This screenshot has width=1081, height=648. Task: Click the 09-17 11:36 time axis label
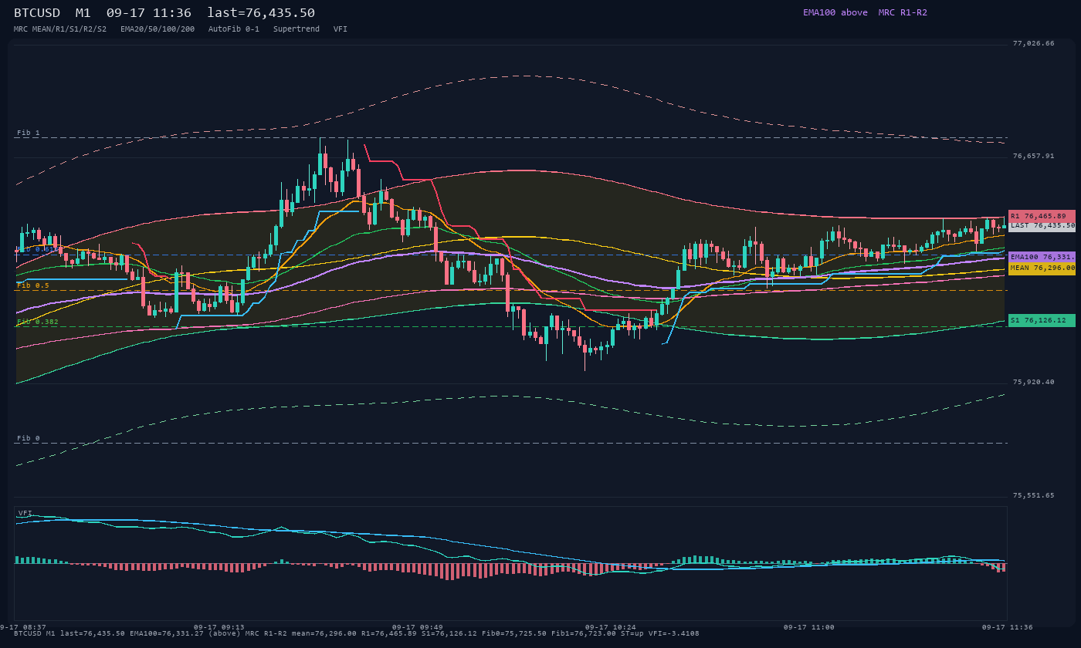(x=1008, y=627)
